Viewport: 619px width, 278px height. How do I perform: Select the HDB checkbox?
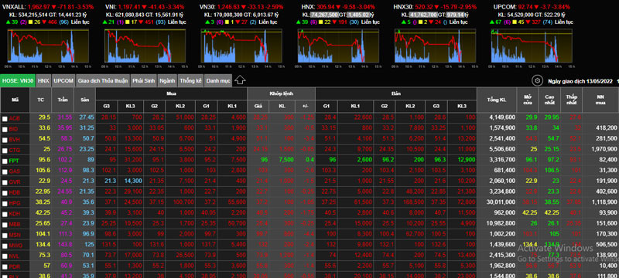(x=5, y=193)
